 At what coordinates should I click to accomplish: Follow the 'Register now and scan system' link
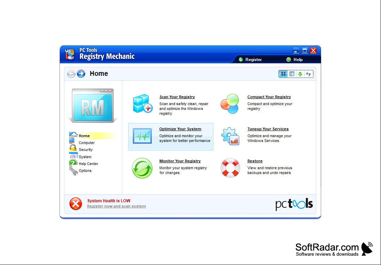pyautogui.click(x=116, y=206)
